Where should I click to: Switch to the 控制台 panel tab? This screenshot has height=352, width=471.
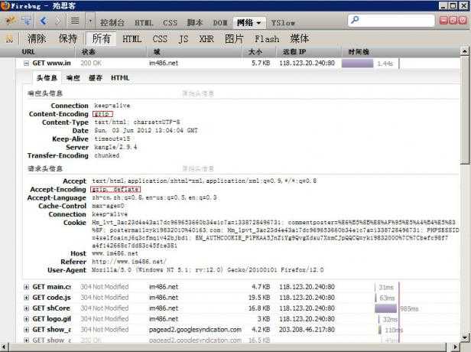(x=112, y=22)
